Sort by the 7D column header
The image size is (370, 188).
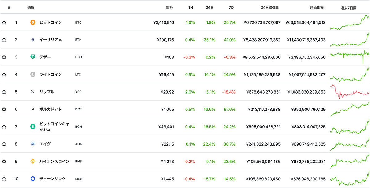pos(231,7)
